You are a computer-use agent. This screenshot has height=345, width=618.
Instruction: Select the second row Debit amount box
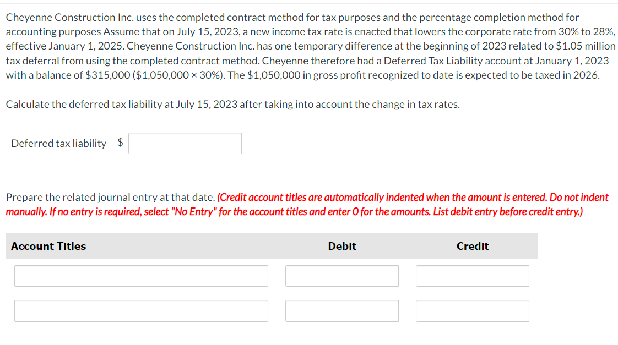tap(341, 310)
